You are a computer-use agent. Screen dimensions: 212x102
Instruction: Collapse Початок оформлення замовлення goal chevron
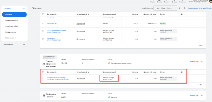coord(202,61)
